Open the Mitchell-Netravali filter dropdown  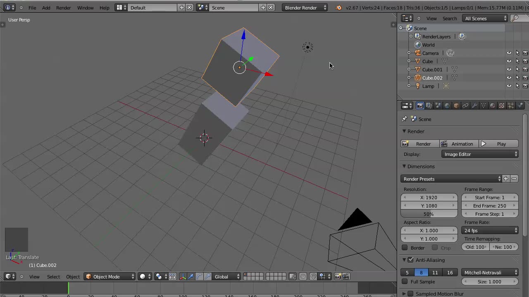490,273
